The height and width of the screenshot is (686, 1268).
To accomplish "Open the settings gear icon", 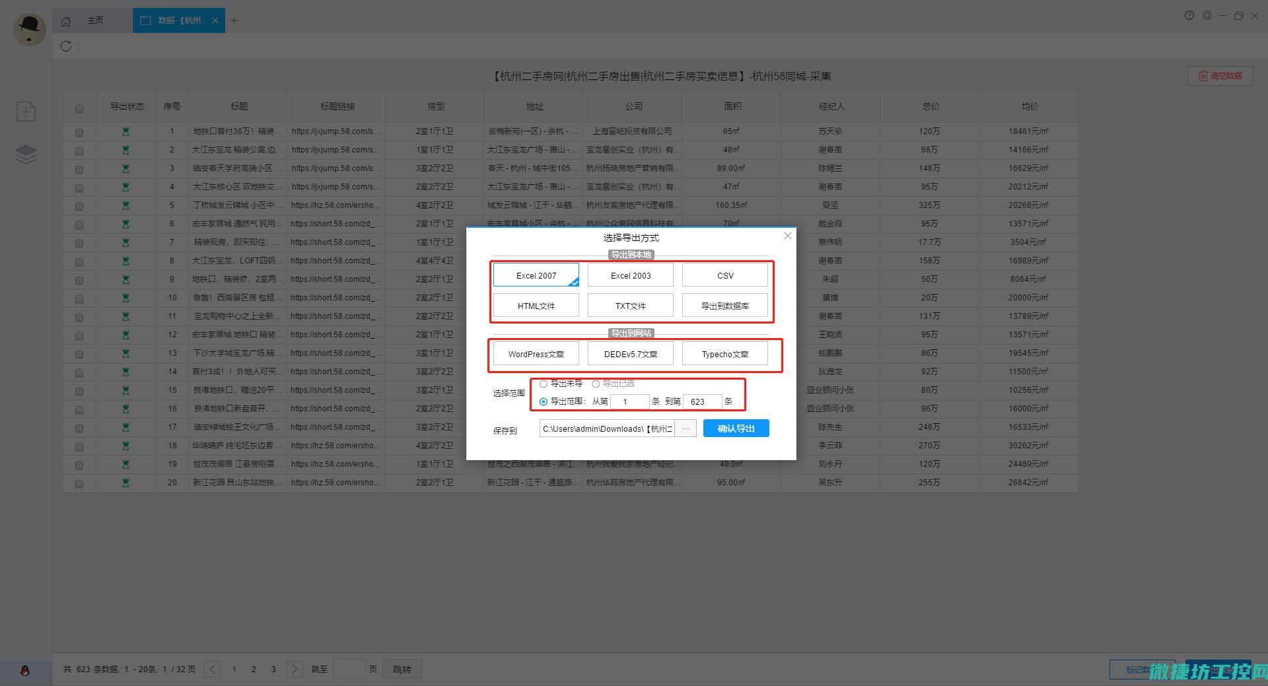I will click(x=1207, y=15).
